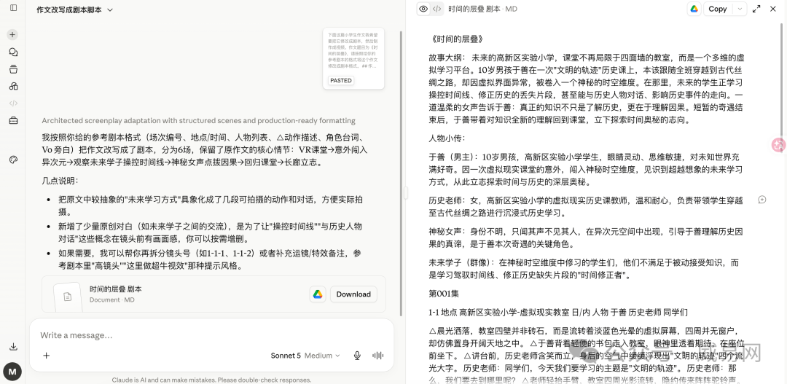Click the pink floating assistant icon
This screenshot has width=787, height=384.
(779, 144)
